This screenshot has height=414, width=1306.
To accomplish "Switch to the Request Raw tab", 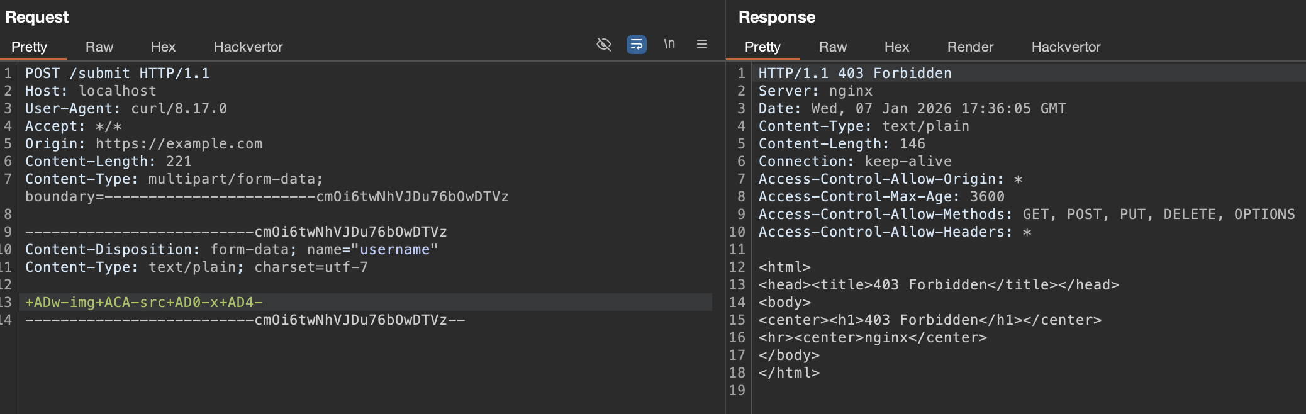I will point(99,47).
